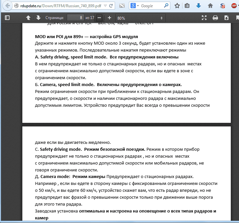This screenshot has height=223, width=239.
Task: Click the label 'Страница:' in PDF toolbar
Action: pyautogui.click(x=55, y=18)
